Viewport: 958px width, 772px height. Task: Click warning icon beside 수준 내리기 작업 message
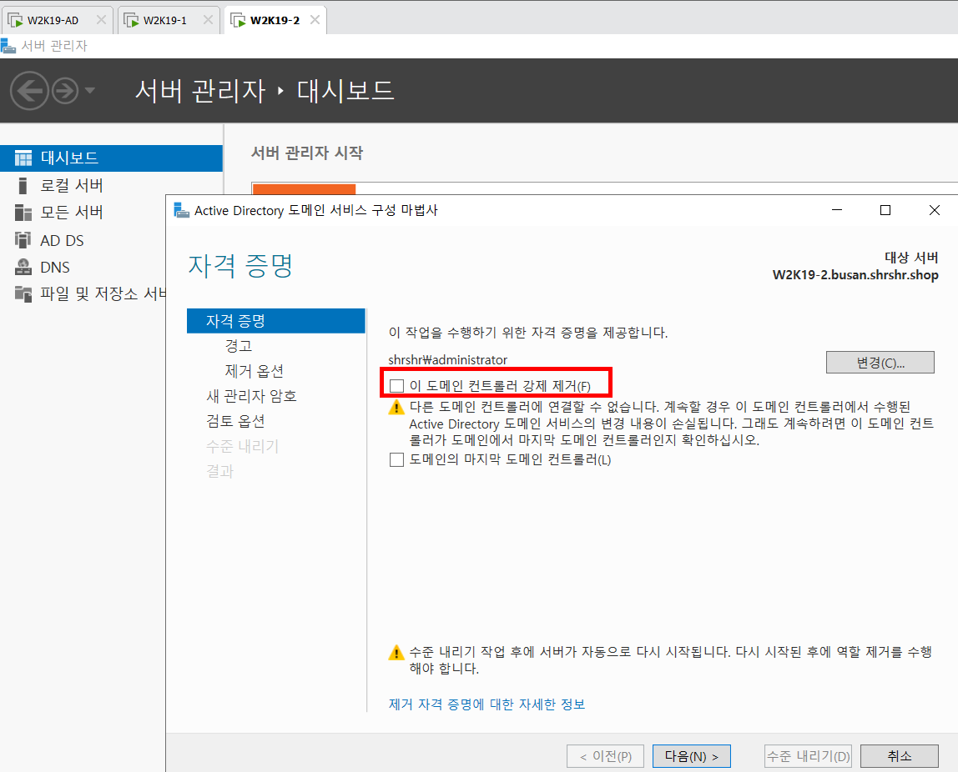point(396,653)
